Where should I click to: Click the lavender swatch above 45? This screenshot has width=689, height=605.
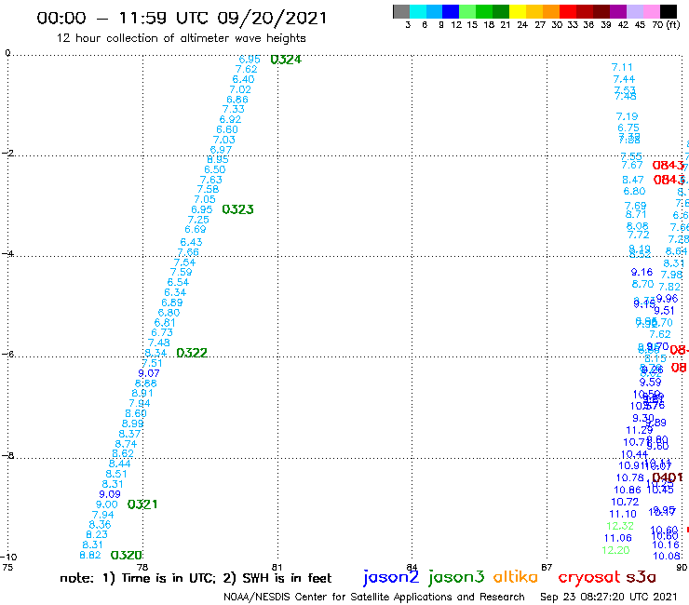(634, 12)
